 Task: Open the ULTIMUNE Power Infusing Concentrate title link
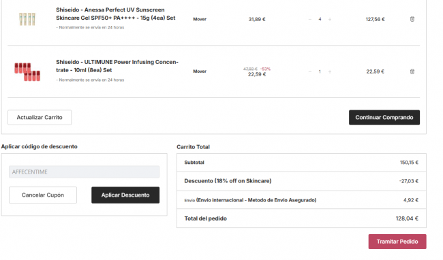click(117, 66)
